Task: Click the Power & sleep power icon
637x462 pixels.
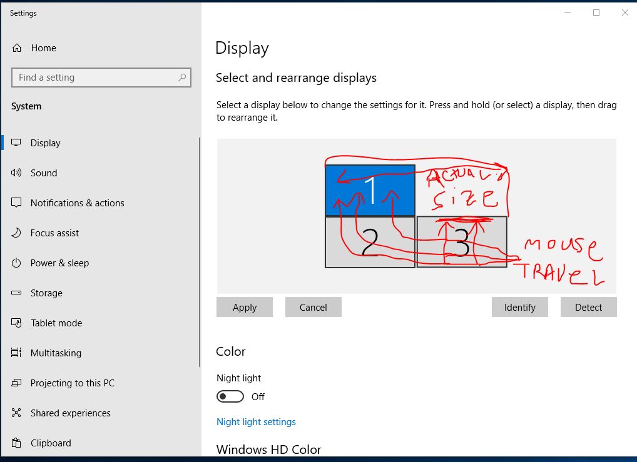Action: 16,263
